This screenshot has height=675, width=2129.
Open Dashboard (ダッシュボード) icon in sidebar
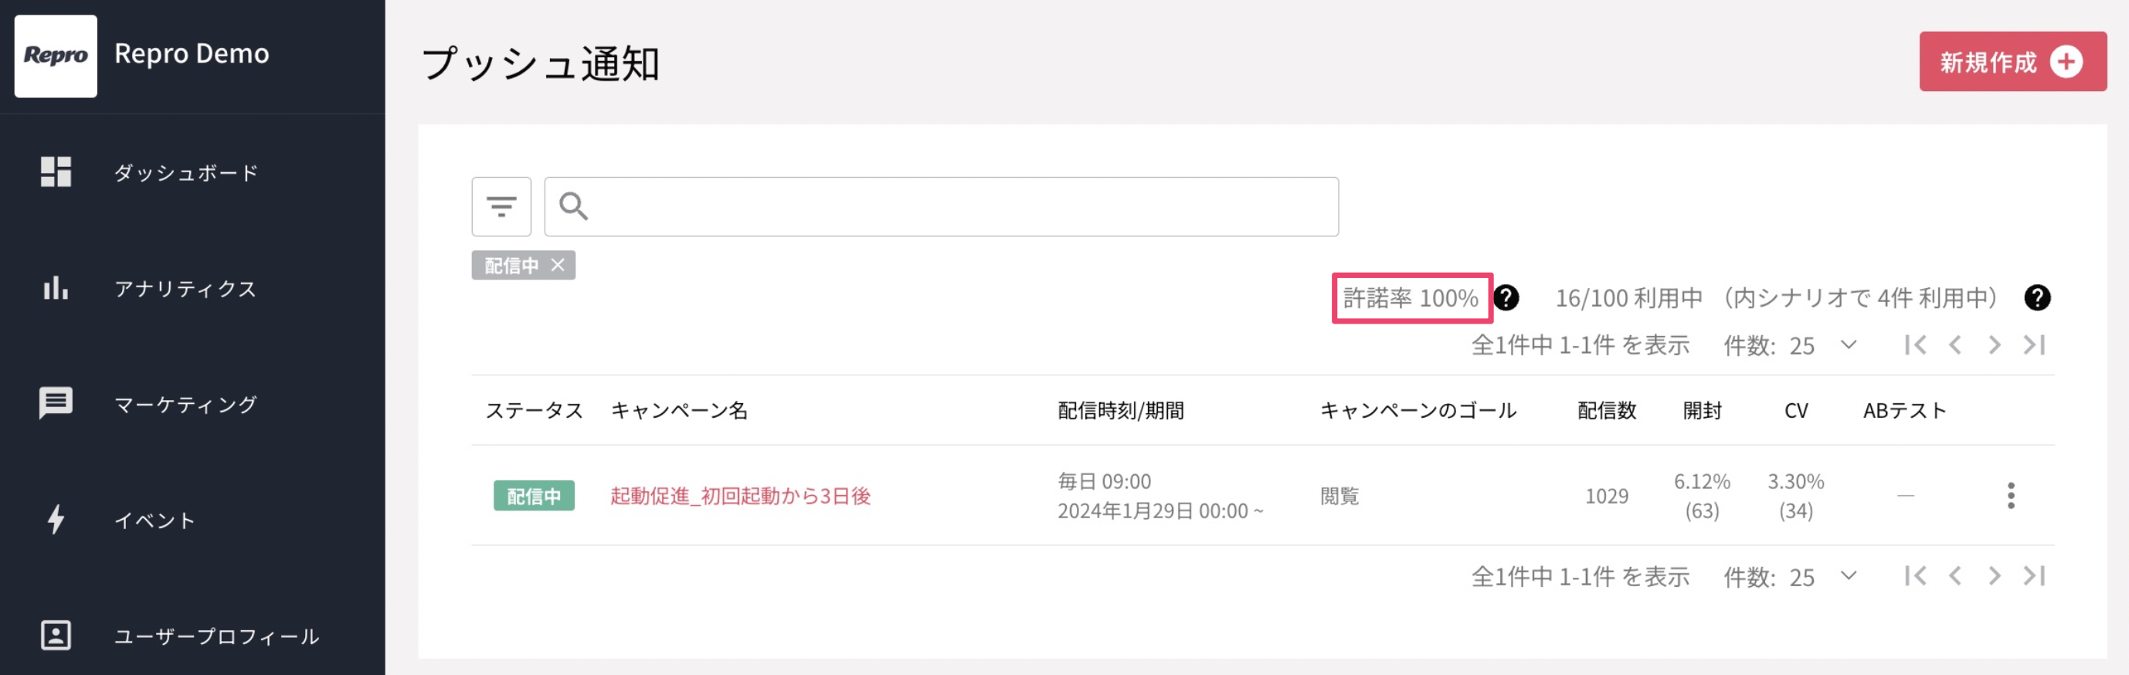click(x=56, y=172)
